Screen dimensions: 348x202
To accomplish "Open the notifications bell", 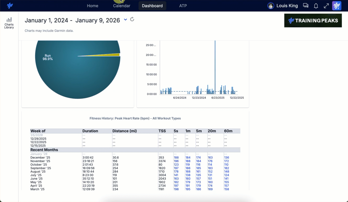I will [x=316, y=6].
